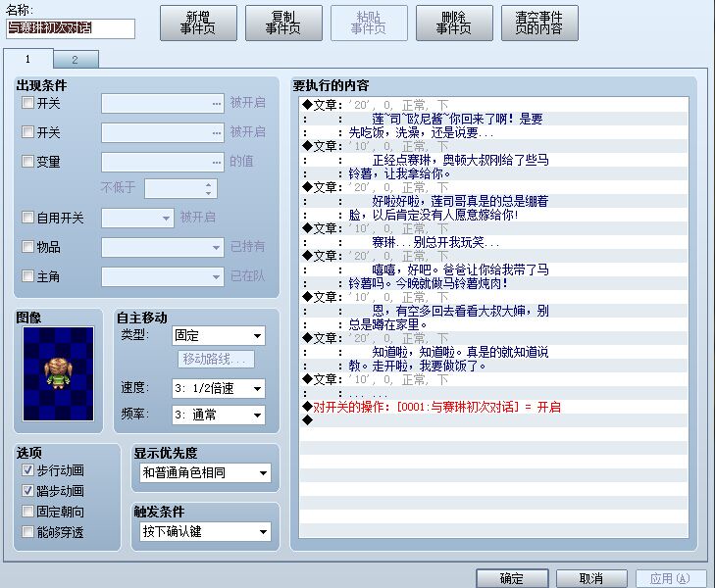Viewport: 715px width, 588px height.
Task: Open the 速度 dropdown showing 1/2倍速
Action: point(219,388)
